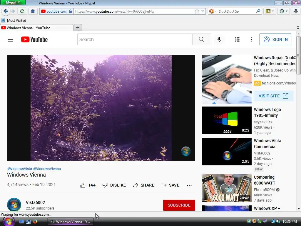Click the YouTube search magnifier button
Screen dimensions: 301x226
click(x=202, y=40)
